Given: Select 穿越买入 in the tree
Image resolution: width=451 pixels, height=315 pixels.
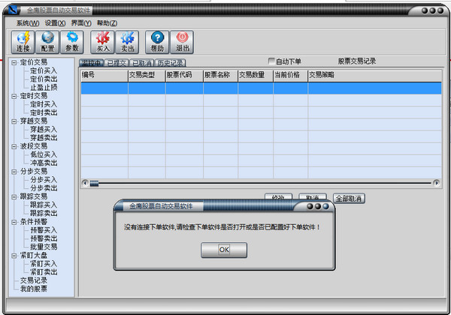Looking at the screenshot, I should (x=44, y=130).
